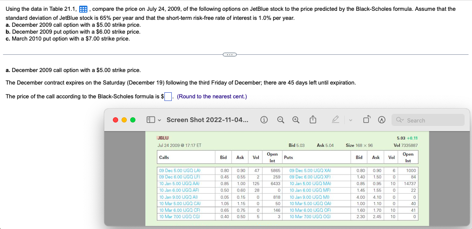Screen dimensions: 472x229
Task: Click the Round to the nearest cent hint
Action: tap(212, 97)
